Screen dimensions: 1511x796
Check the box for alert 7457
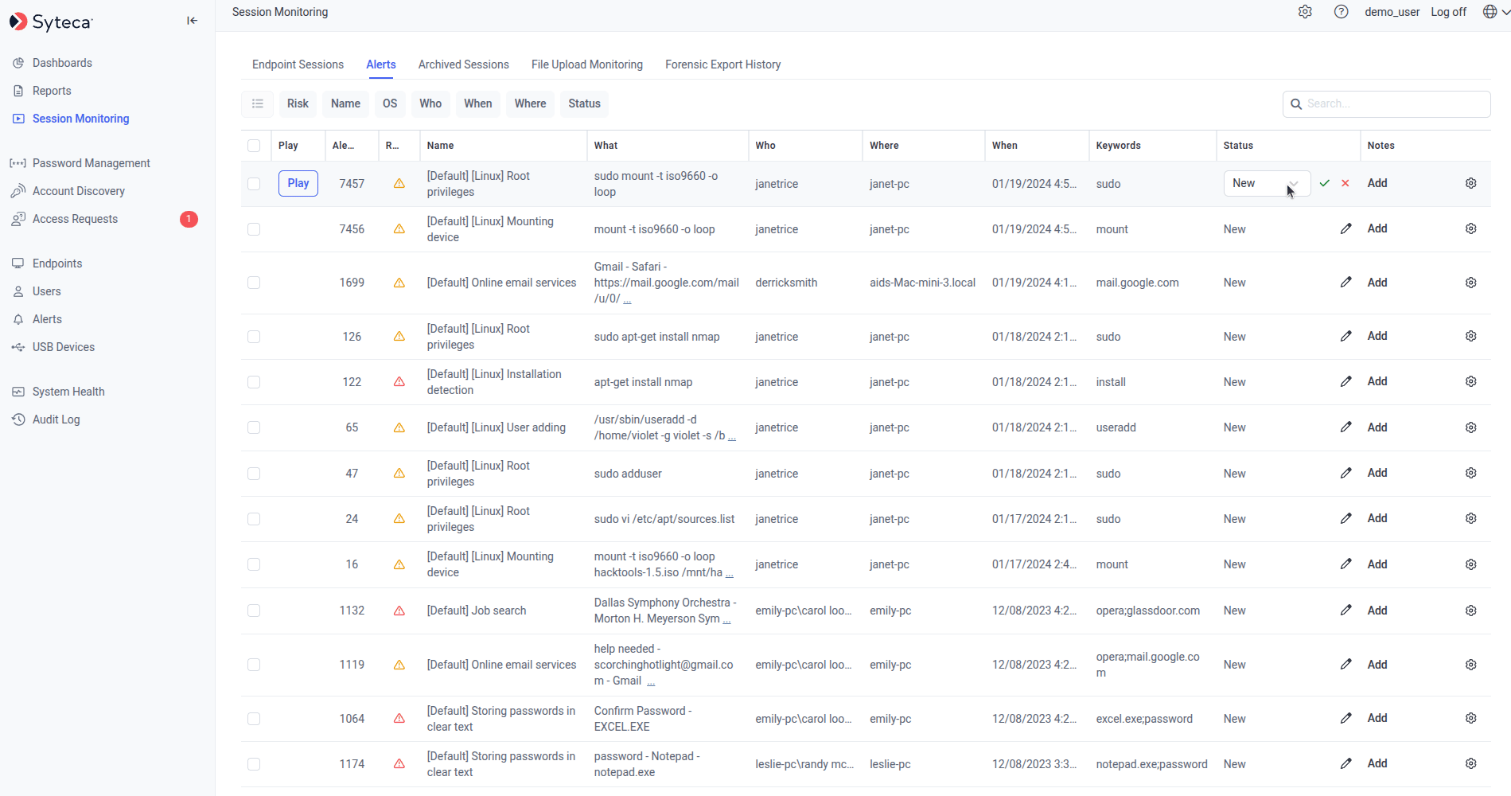point(254,184)
